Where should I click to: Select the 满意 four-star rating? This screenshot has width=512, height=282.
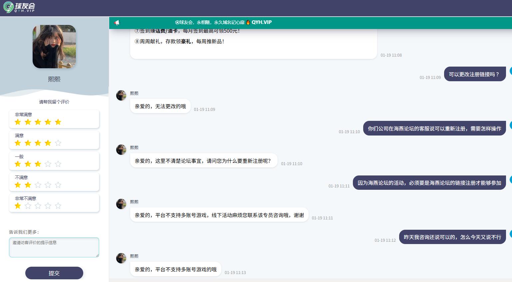54,140
